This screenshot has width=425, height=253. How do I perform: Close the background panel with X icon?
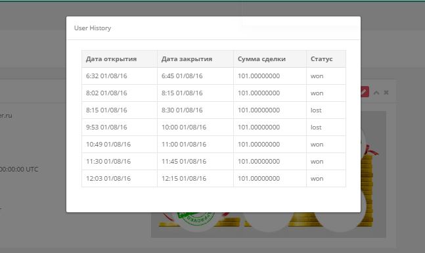pos(386,93)
